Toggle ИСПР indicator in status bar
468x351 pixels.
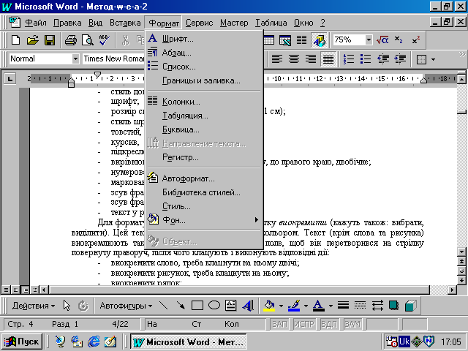pyautogui.click(x=304, y=324)
